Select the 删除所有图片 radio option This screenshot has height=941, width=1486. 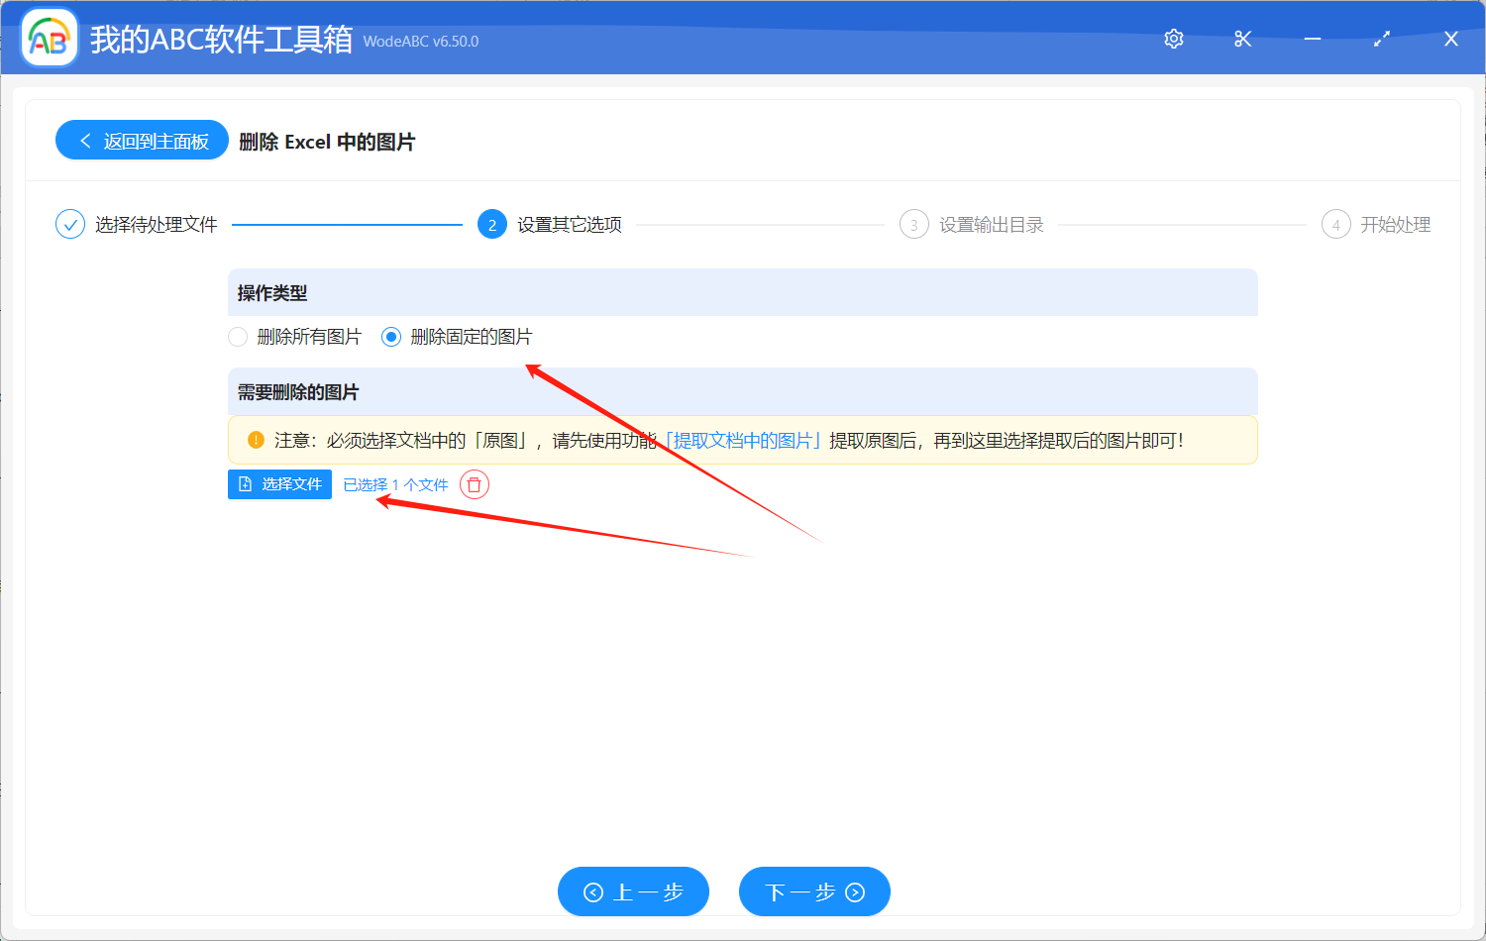tap(238, 337)
